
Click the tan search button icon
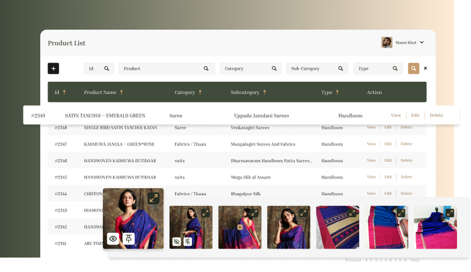[x=413, y=68]
